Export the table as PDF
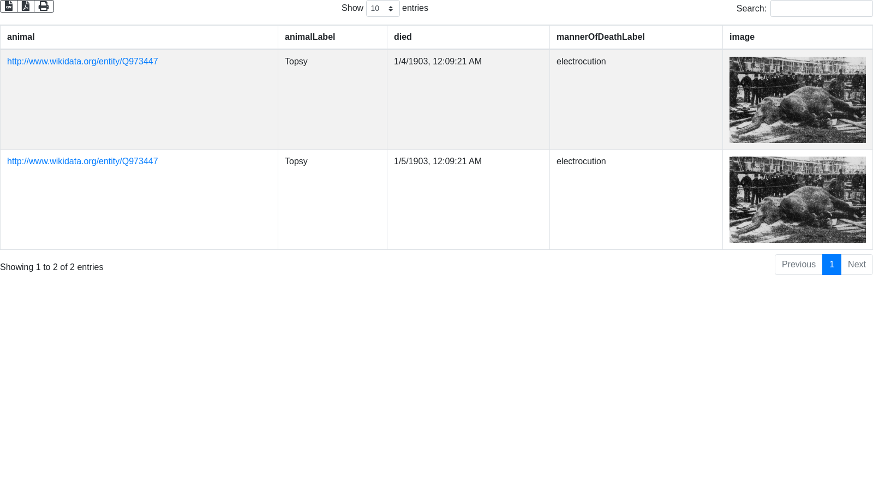Image resolution: width=873 pixels, height=491 pixels. 26,6
